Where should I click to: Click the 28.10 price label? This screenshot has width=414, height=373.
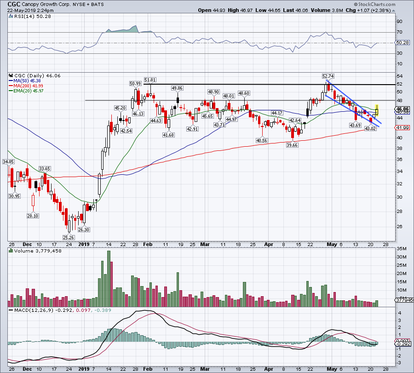[x=33, y=216]
